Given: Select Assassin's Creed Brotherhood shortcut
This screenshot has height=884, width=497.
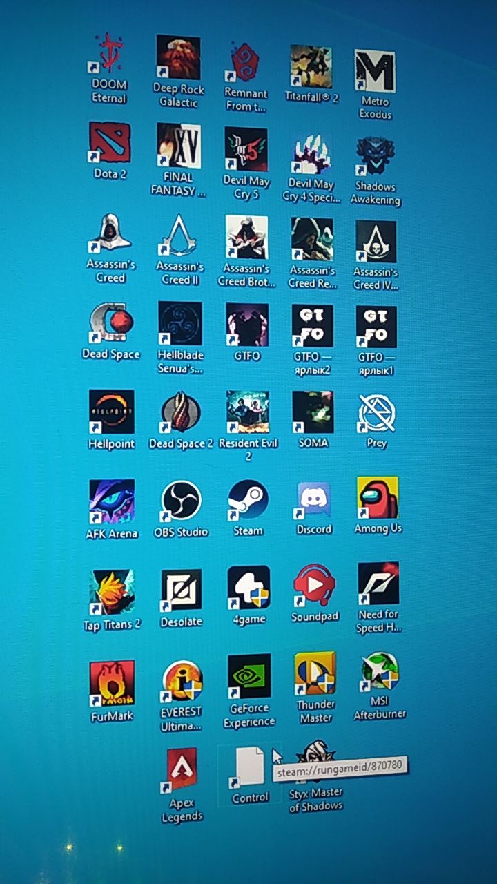Looking at the screenshot, I should pyautogui.click(x=246, y=237).
